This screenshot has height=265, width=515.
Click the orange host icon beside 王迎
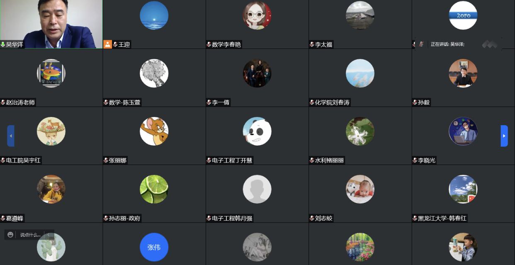coord(107,44)
